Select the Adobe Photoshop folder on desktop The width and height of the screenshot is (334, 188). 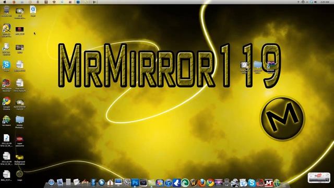[x=20, y=122]
